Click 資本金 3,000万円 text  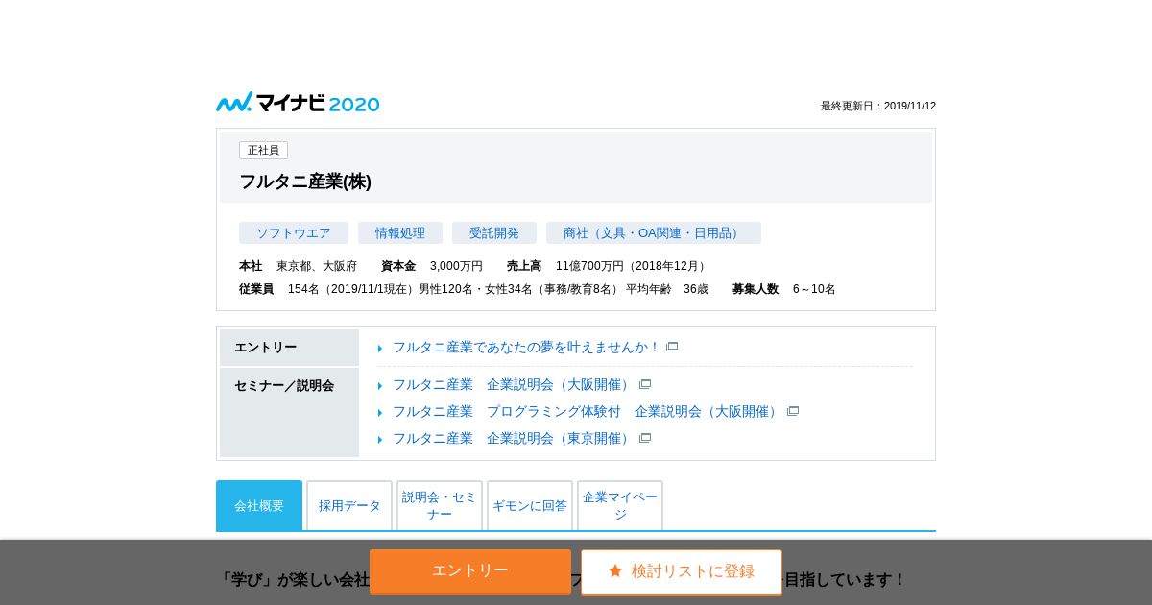[x=432, y=266]
